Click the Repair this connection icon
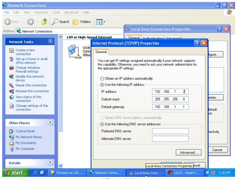 click(x=11, y=85)
